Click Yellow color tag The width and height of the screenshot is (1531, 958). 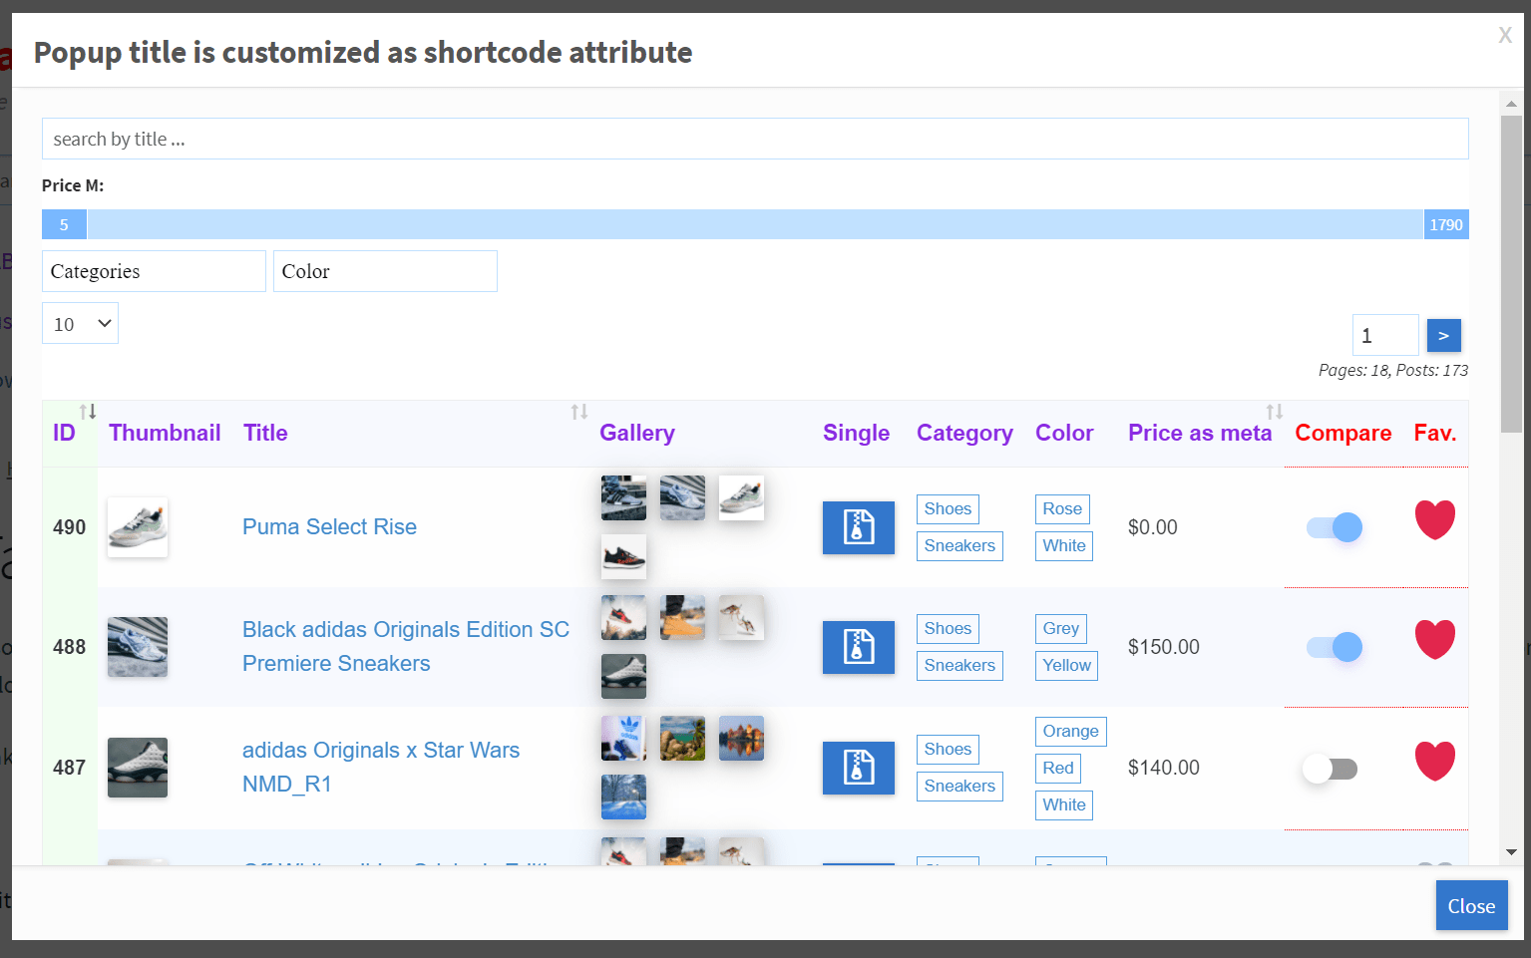point(1066,665)
